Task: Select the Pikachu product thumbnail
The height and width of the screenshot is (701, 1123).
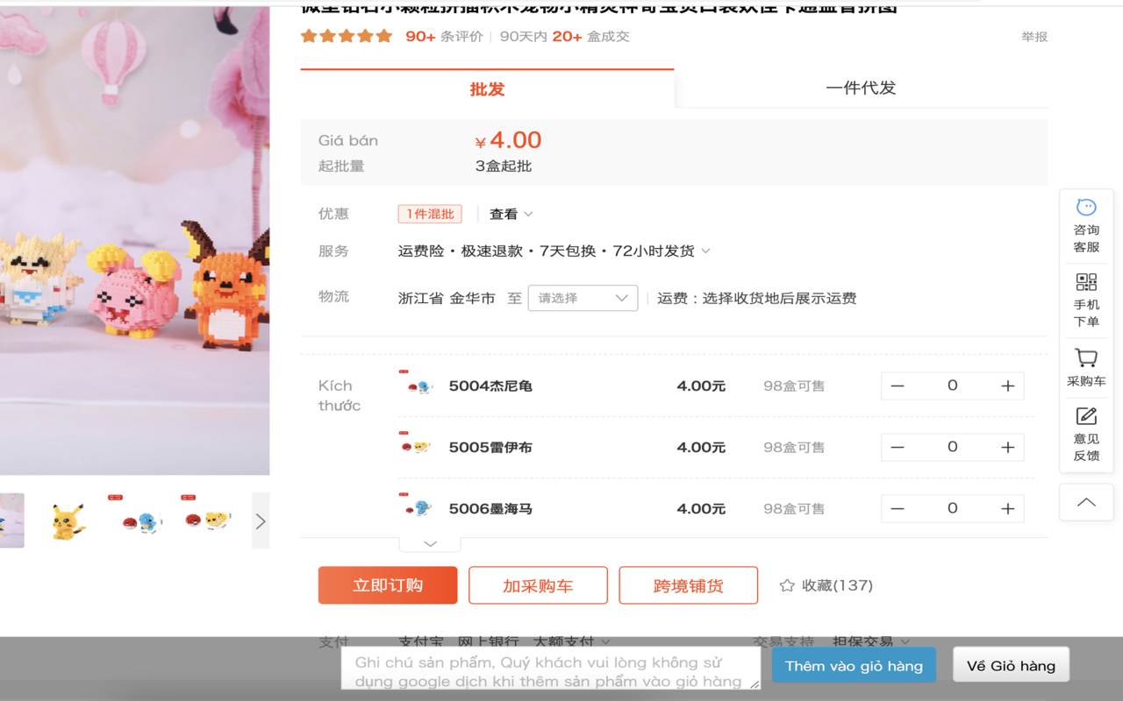Action: click(x=68, y=520)
